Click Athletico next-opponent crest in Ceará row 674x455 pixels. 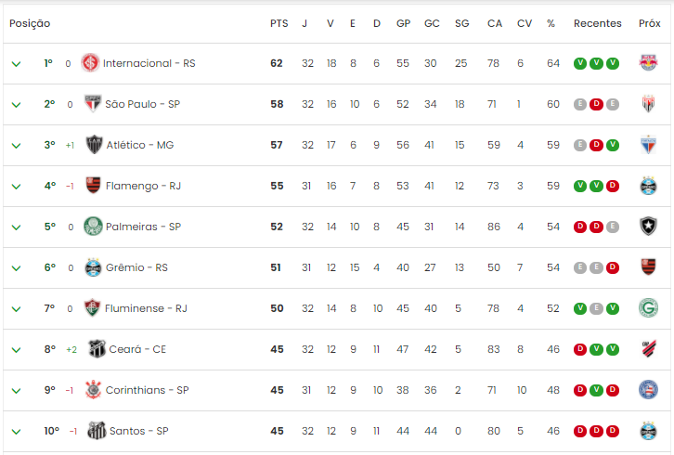click(x=648, y=349)
